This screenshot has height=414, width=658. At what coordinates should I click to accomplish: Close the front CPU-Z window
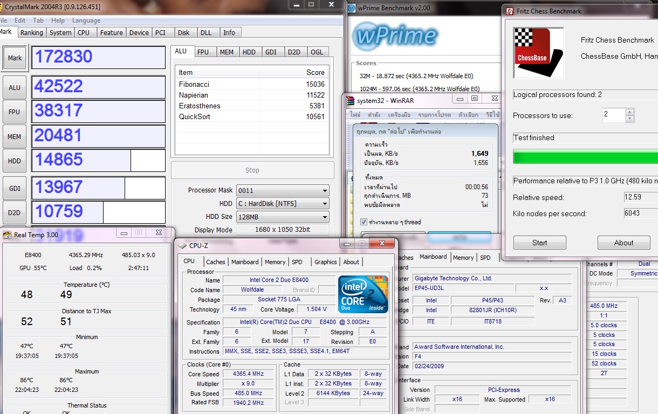pyautogui.click(x=381, y=243)
